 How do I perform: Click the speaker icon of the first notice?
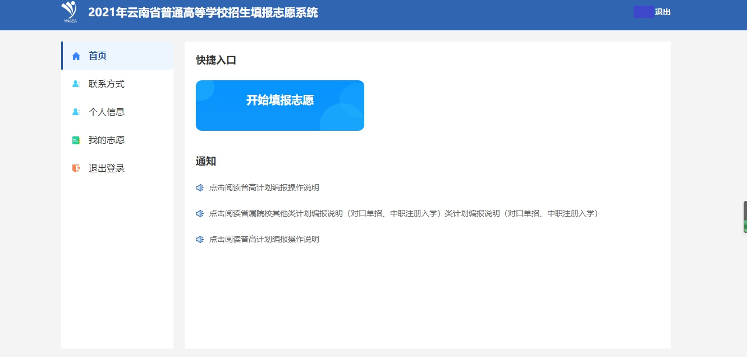(199, 188)
